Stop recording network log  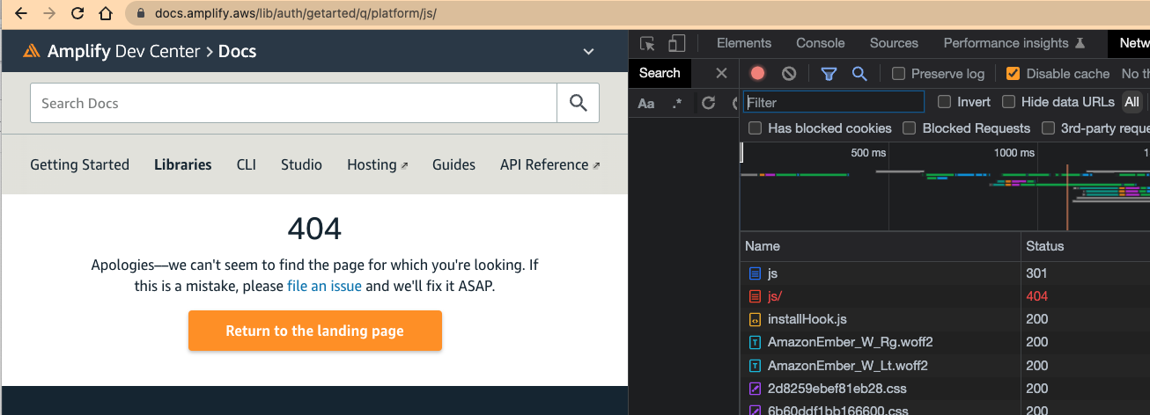click(757, 74)
